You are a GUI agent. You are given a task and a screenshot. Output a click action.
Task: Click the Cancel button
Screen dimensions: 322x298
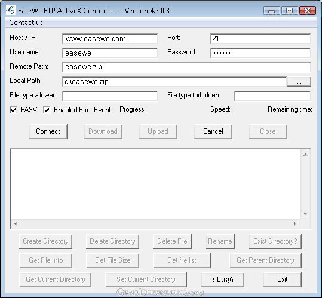tap(213, 131)
